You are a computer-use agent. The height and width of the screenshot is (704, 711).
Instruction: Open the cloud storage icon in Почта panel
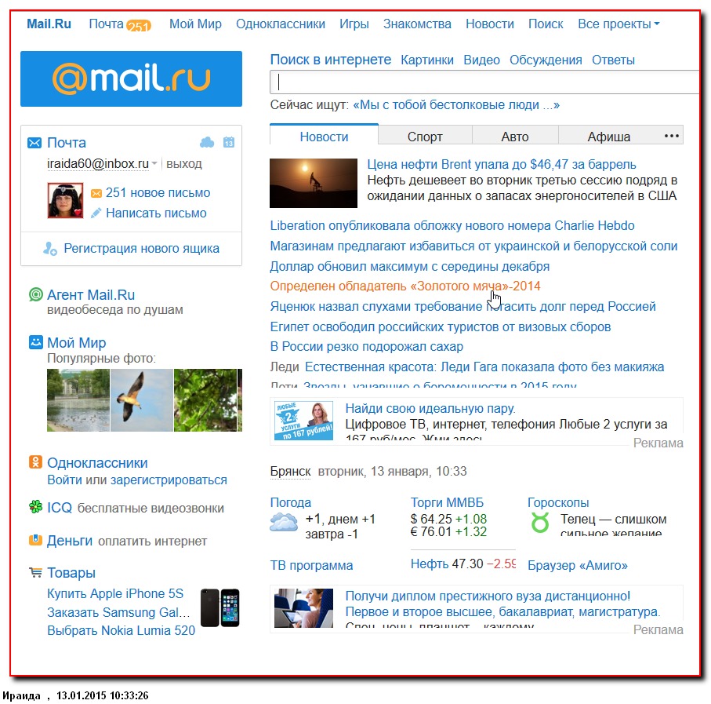coord(207,143)
